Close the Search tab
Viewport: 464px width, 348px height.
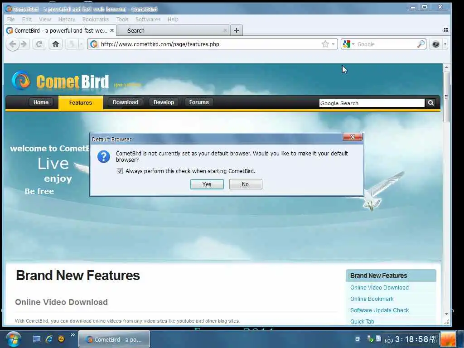(225, 30)
